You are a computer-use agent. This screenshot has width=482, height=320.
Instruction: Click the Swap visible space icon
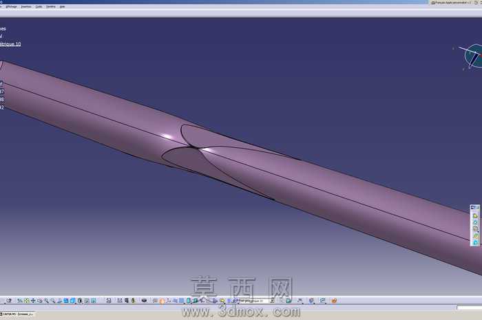pyautogui.click(x=94, y=301)
